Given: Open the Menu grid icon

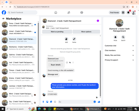Looking at the screenshot, I should coord(123,12).
